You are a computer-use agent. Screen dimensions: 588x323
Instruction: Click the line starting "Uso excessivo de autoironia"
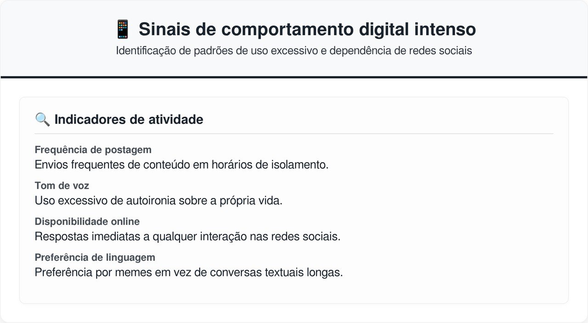[x=158, y=200]
